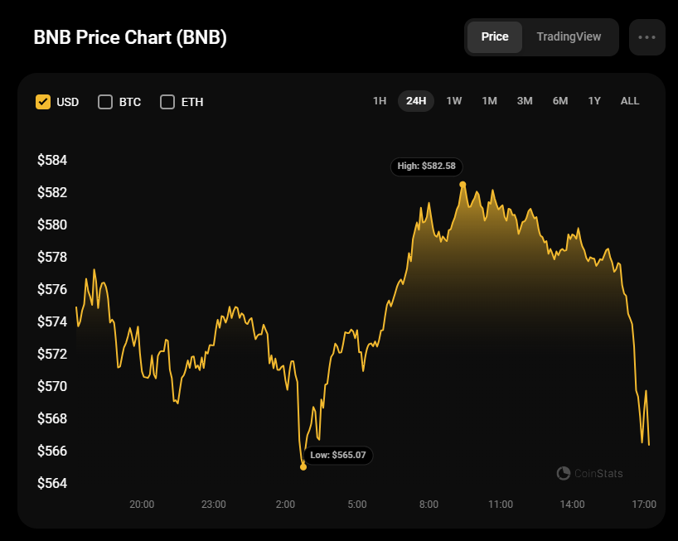Switch chart to 1W range
This screenshot has width=678, height=541.
pos(454,101)
